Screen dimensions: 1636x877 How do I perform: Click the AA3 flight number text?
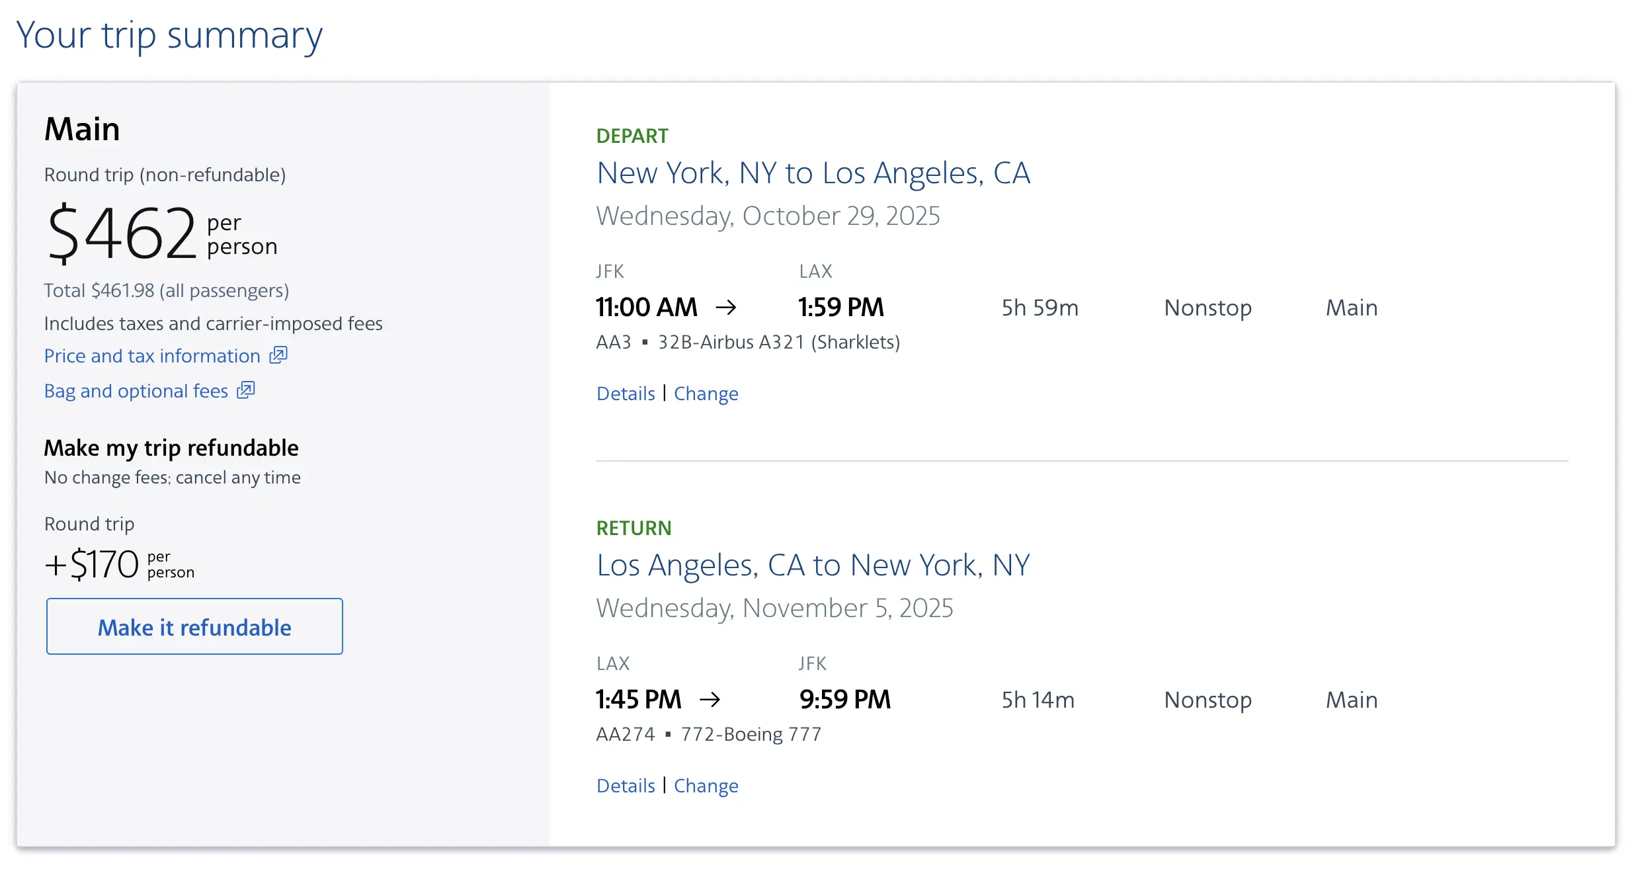tap(614, 342)
